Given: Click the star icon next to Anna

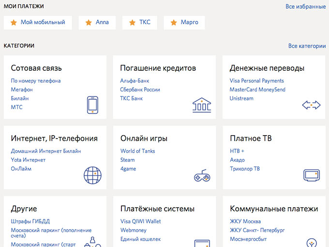Looking at the screenshot, I should point(89,22).
